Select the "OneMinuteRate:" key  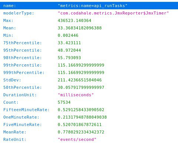point(21,117)
